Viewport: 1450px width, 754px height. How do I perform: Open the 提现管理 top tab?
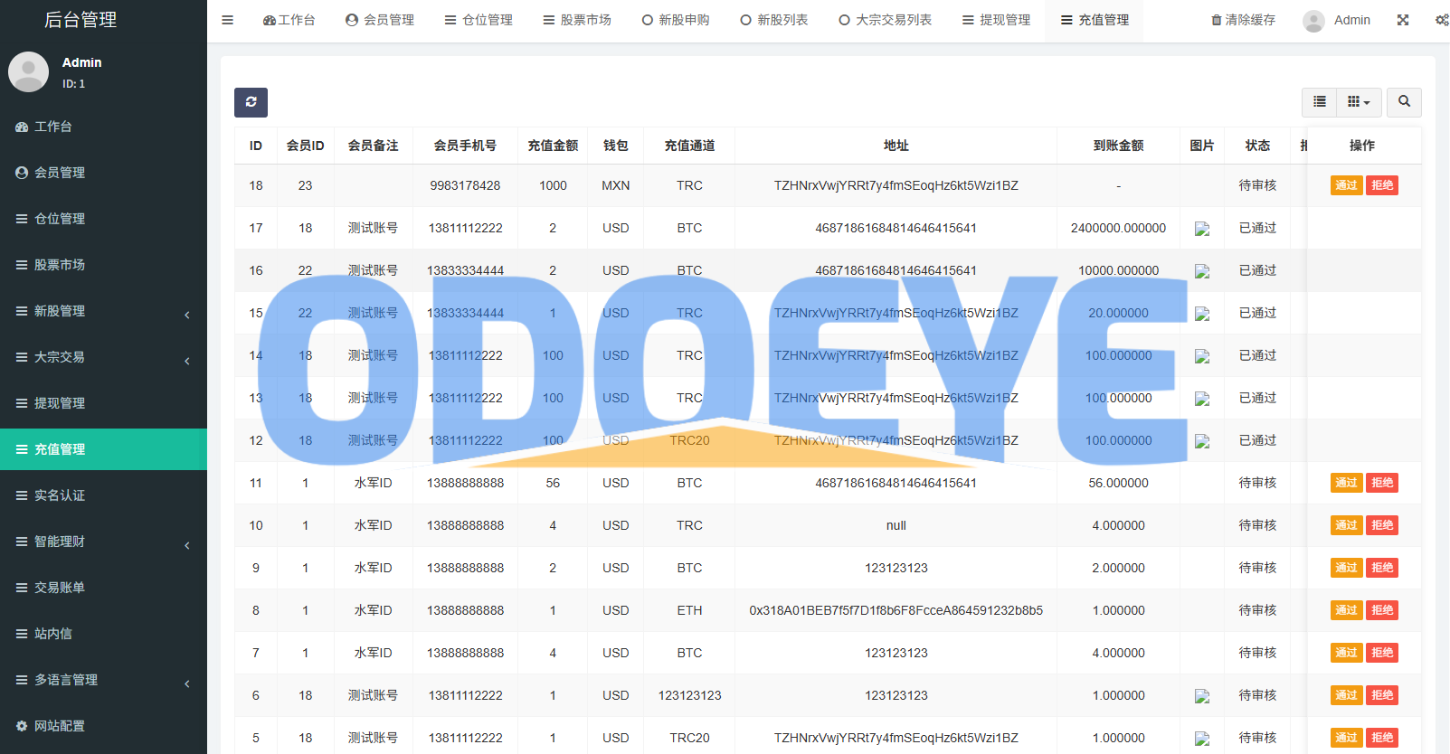click(x=996, y=20)
